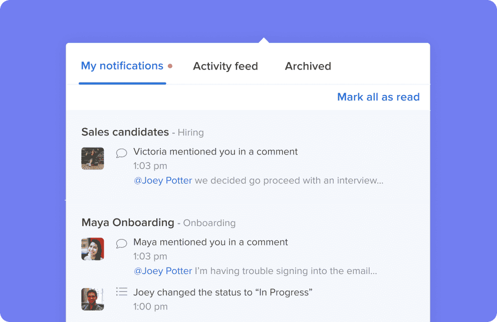Image resolution: width=497 pixels, height=322 pixels.
Task: Open Victoria's profile picture
Action: (93, 158)
